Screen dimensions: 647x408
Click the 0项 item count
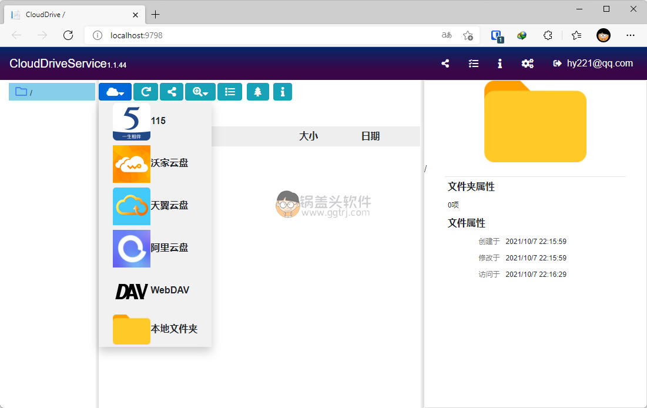[x=453, y=205]
